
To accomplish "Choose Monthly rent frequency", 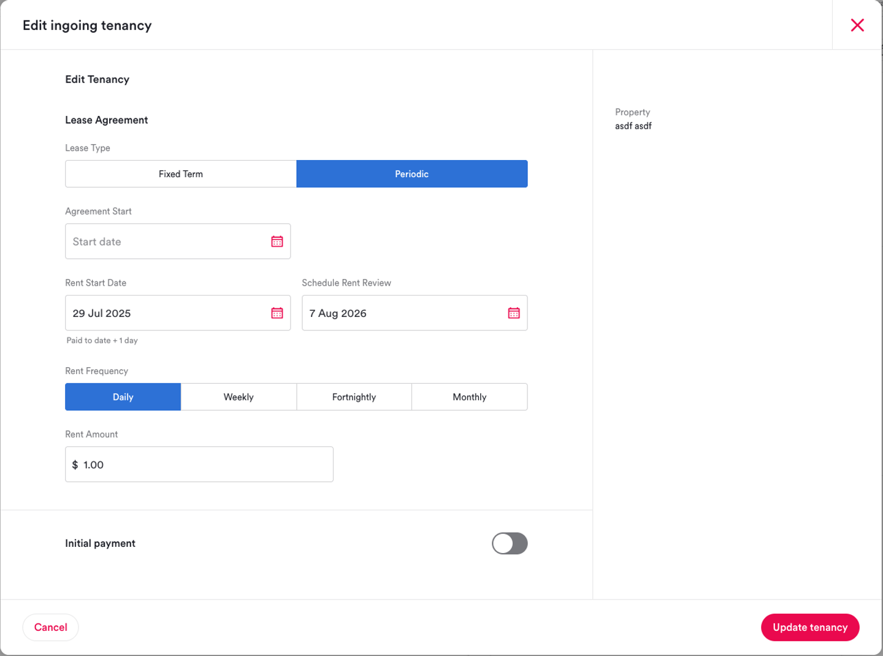I will (470, 397).
